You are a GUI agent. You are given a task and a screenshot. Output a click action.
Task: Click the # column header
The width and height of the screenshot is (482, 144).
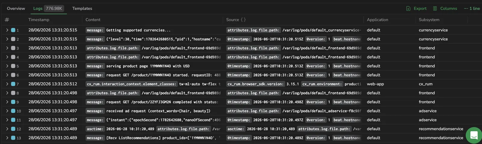(7, 20)
